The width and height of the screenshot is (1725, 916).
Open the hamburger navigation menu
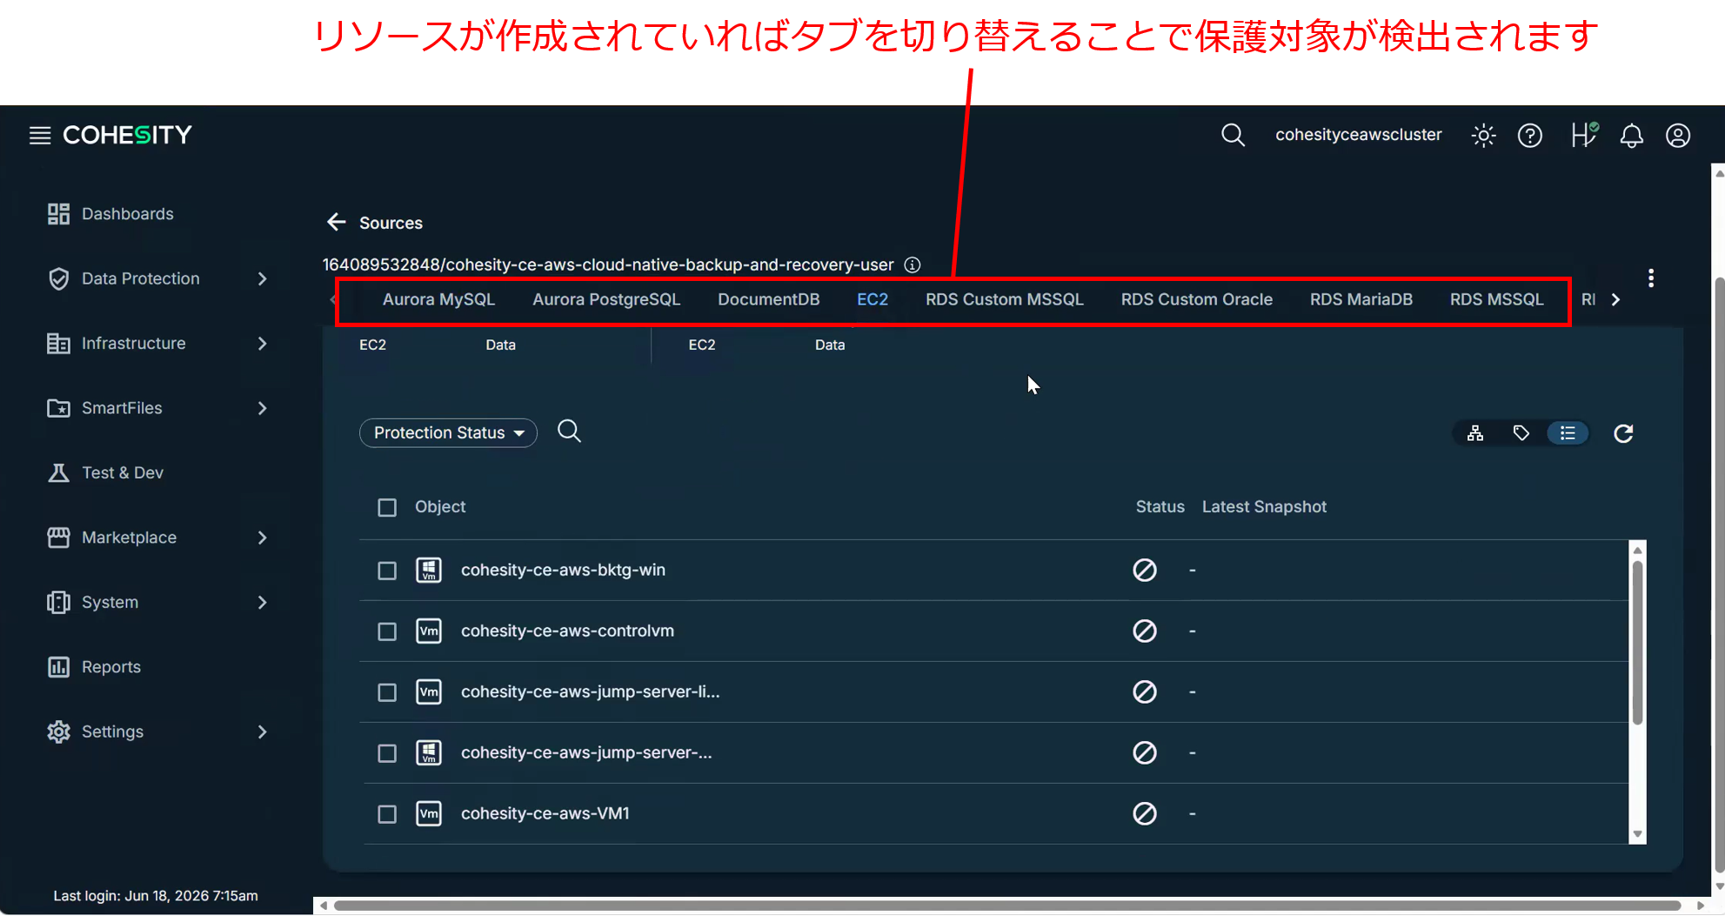(x=40, y=136)
